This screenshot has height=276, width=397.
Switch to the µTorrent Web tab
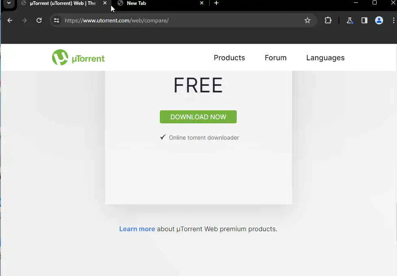63,3
